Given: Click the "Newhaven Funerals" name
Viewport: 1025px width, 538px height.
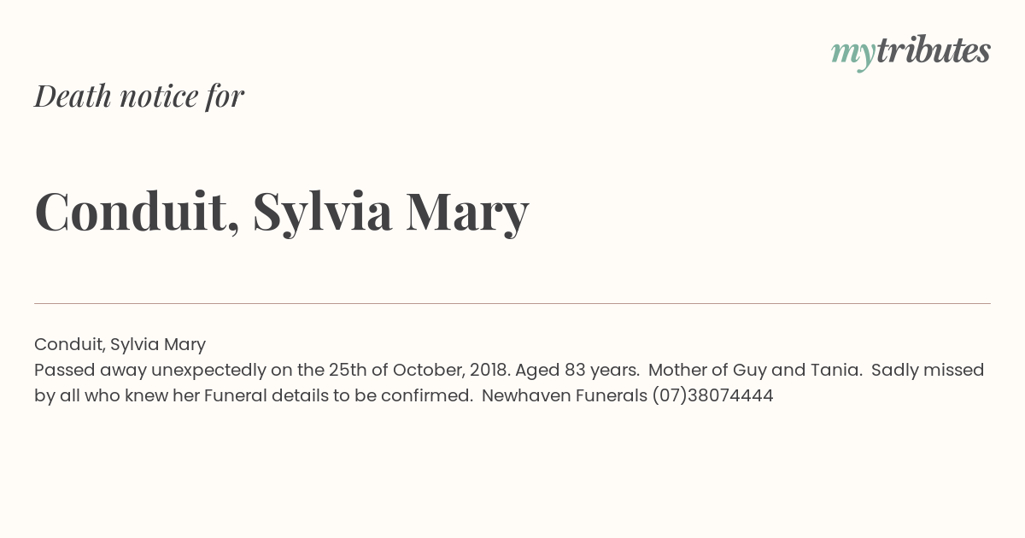Looking at the screenshot, I should coord(564,395).
